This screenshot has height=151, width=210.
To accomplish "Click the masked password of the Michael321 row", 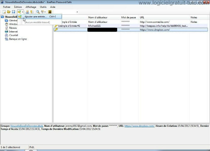I will [x=125, y=26].
